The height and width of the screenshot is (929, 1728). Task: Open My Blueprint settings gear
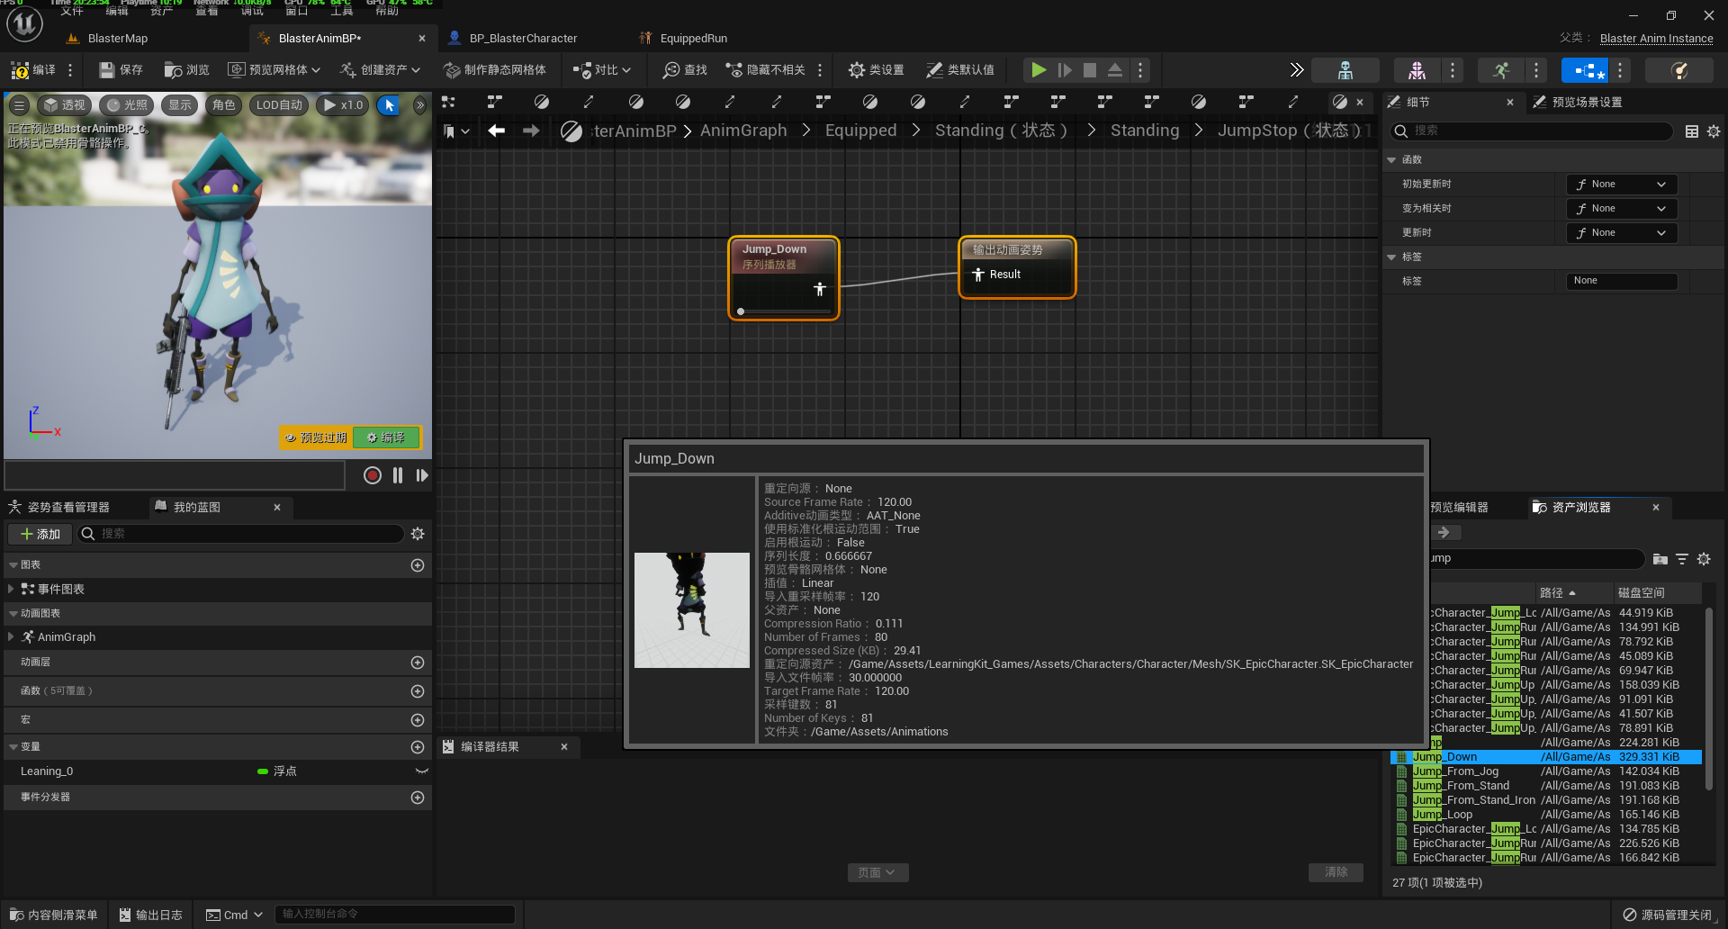click(x=418, y=534)
